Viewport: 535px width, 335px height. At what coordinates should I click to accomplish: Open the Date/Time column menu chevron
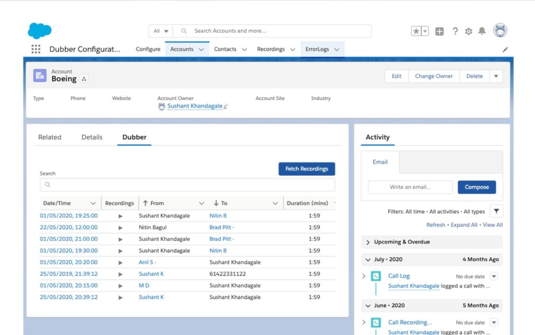pyautogui.click(x=93, y=203)
